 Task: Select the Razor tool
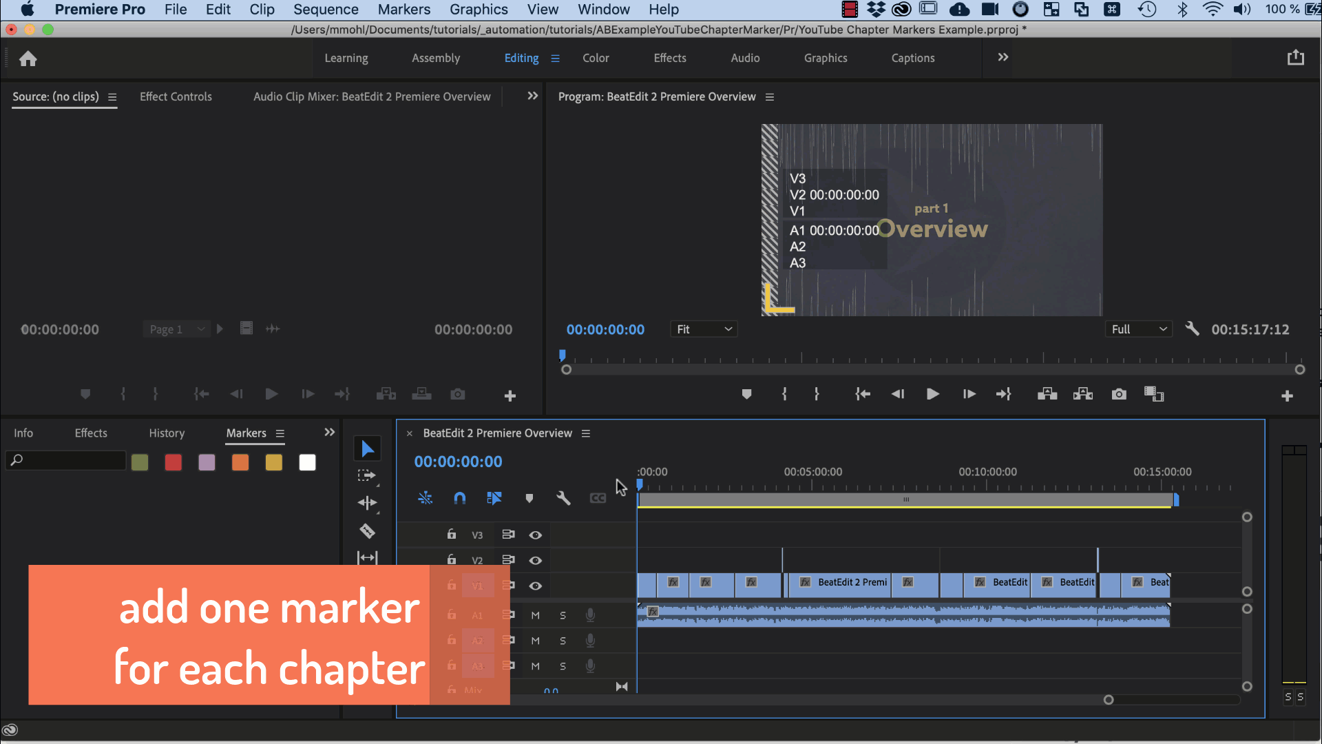click(367, 530)
